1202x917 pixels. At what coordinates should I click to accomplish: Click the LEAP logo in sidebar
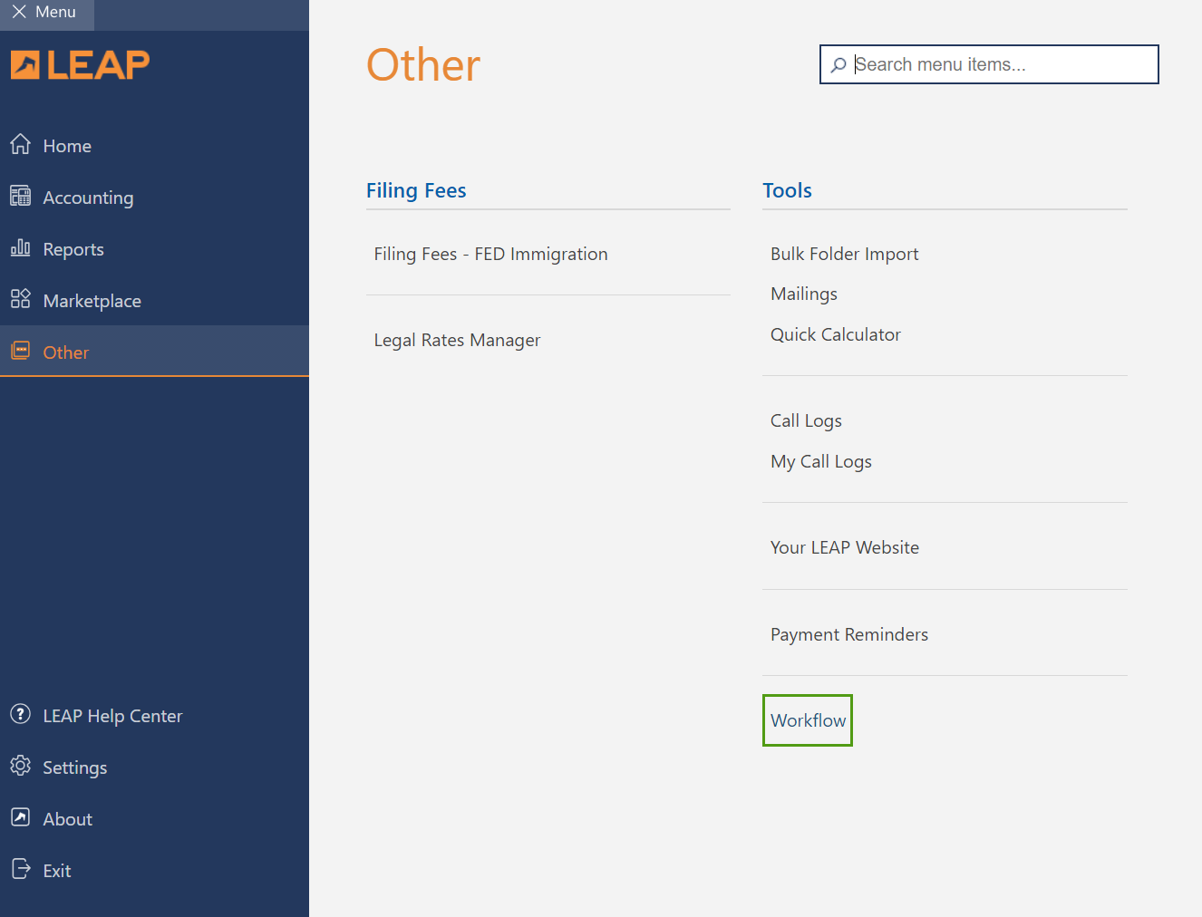pyautogui.click(x=80, y=65)
